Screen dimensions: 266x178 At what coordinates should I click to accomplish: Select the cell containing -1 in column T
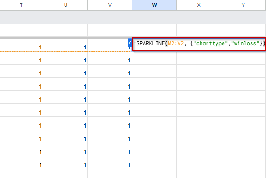22,137
